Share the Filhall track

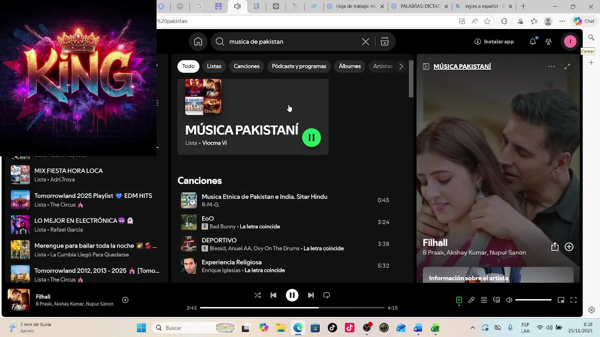pyautogui.click(x=555, y=247)
